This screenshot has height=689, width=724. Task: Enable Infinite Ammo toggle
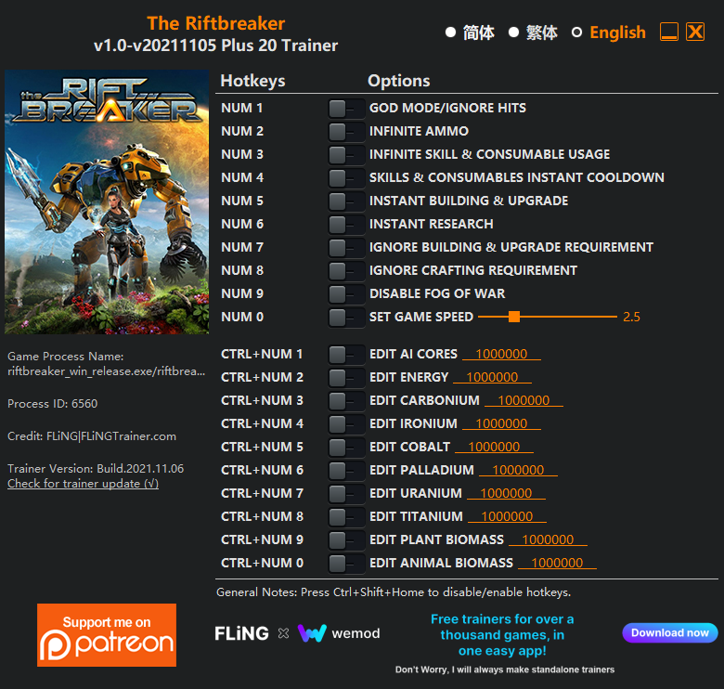point(346,132)
